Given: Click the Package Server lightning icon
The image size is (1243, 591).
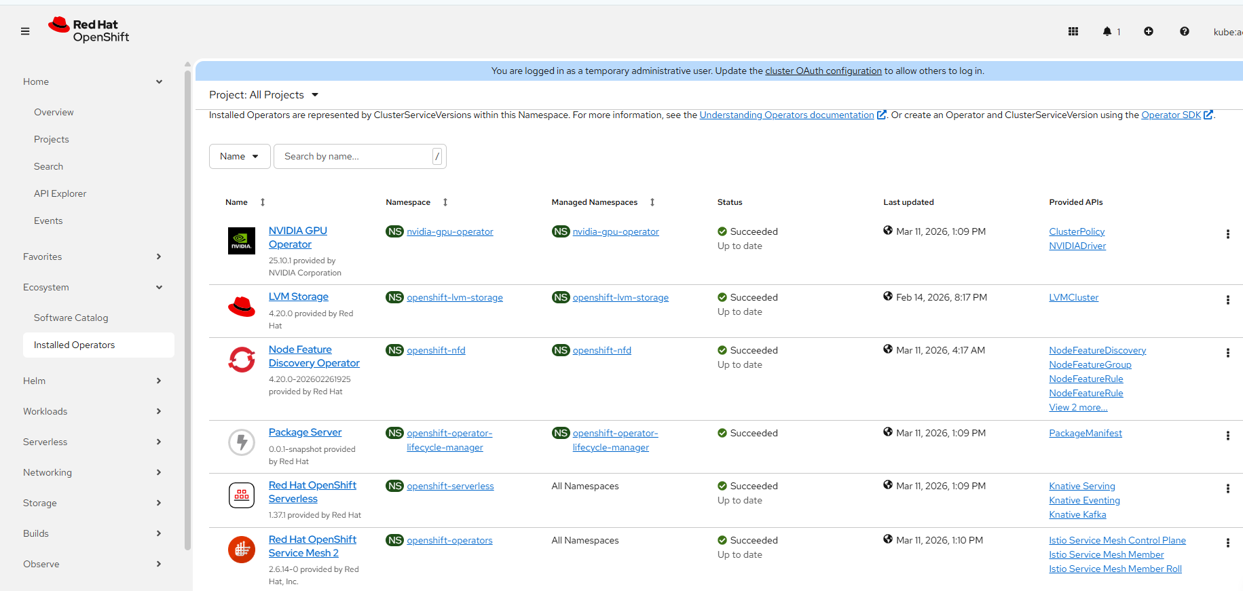Looking at the screenshot, I should tap(242, 442).
